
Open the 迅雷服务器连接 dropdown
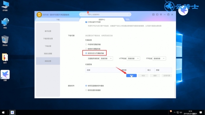click(x=106, y=59)
